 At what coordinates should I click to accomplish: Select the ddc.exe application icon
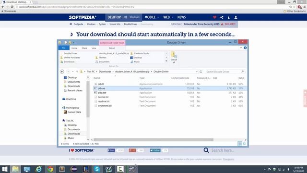[95, 93]
